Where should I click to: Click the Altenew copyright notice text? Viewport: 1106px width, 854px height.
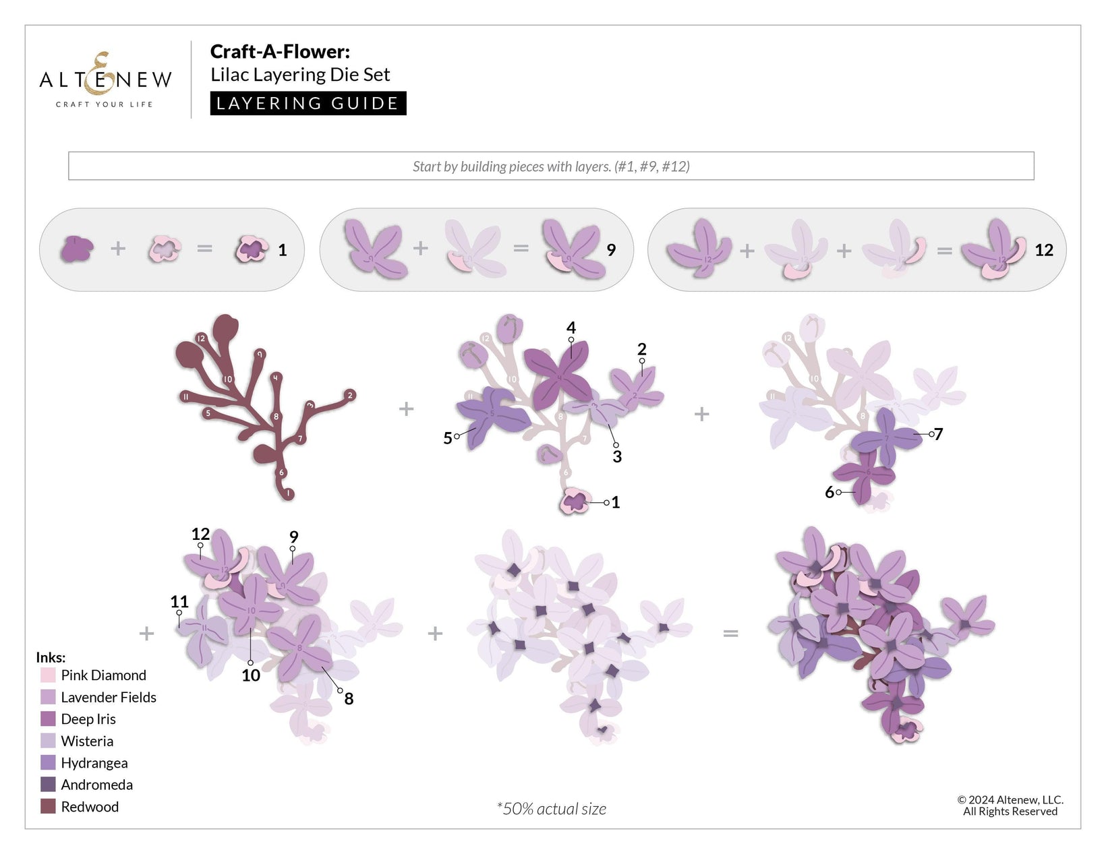click(1010, 805)
